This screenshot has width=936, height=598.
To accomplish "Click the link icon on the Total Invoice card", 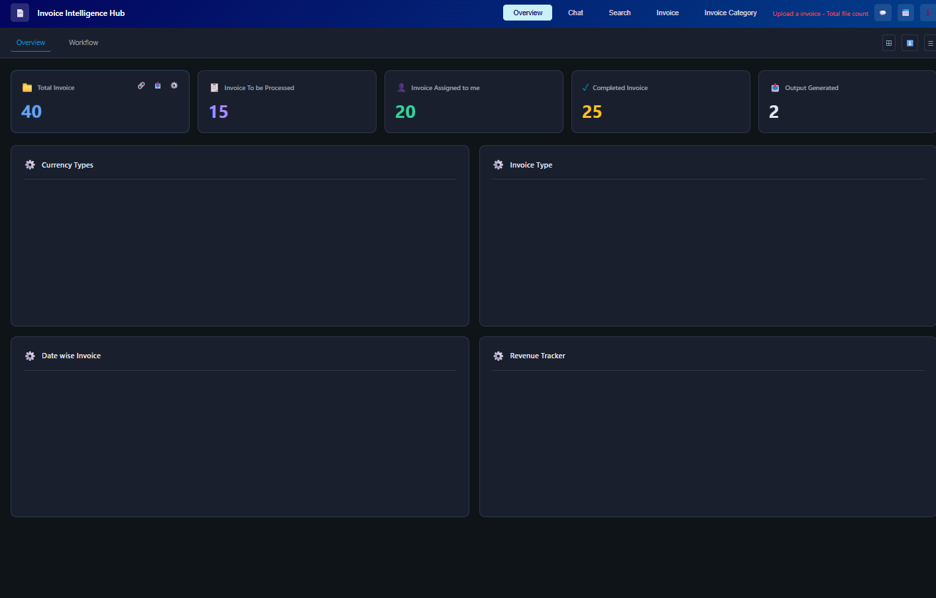I will [141, 85].
